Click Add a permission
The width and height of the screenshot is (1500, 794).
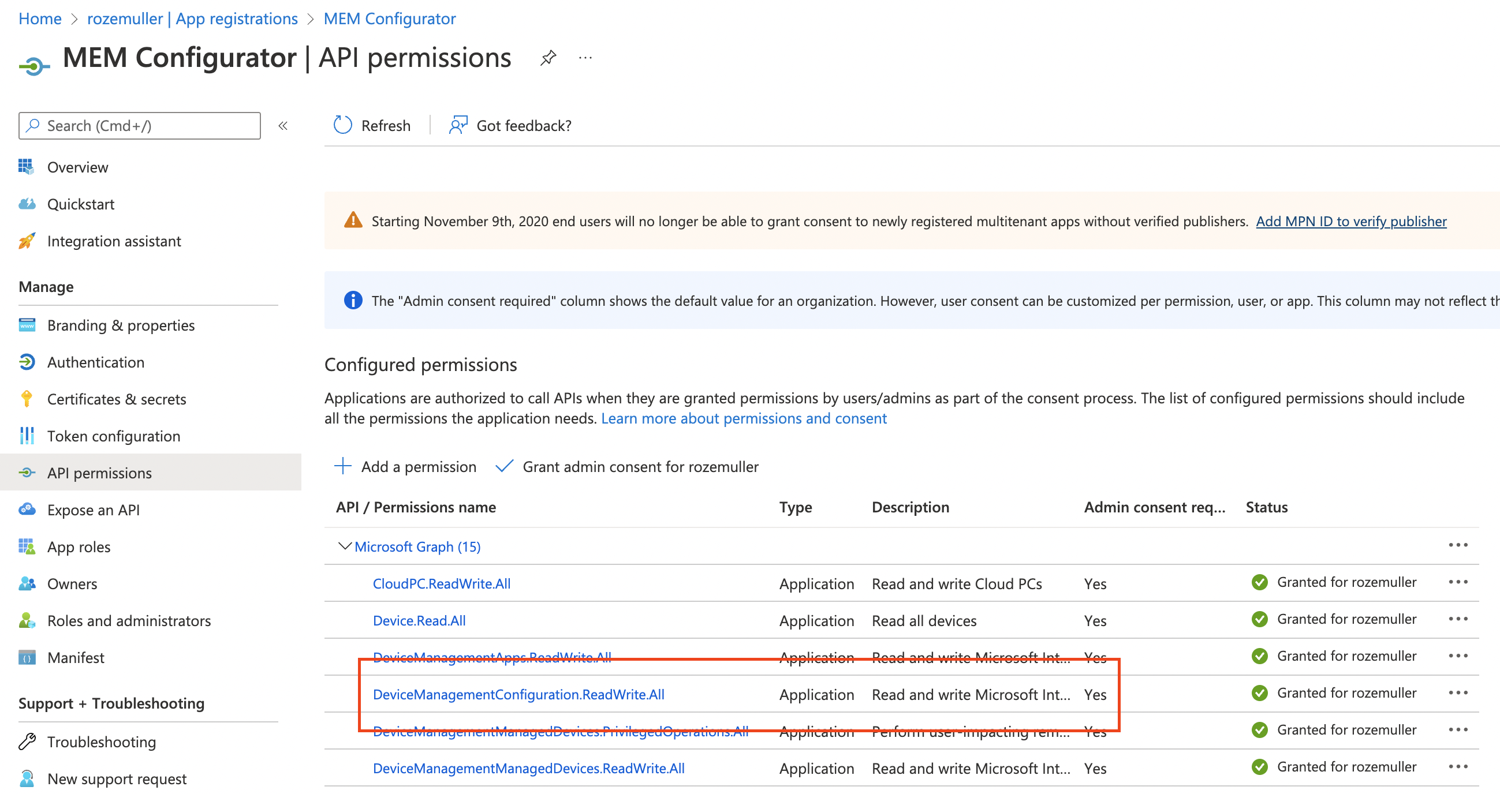click(x=418, y=466)
